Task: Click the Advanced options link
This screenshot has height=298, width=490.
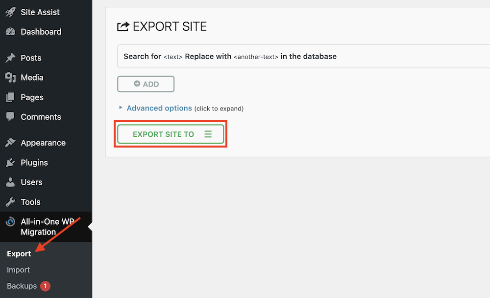Action: 159,108
